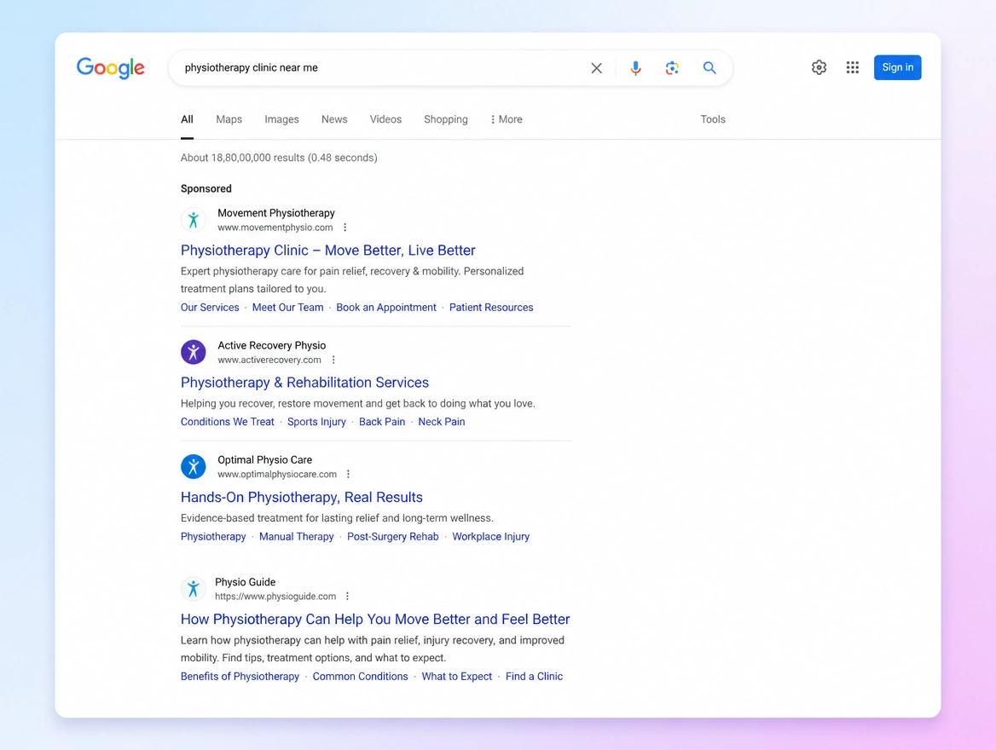Screen dimensions: 996x750
Task: Clear the search query with the X icon
Action: (596, 68)
